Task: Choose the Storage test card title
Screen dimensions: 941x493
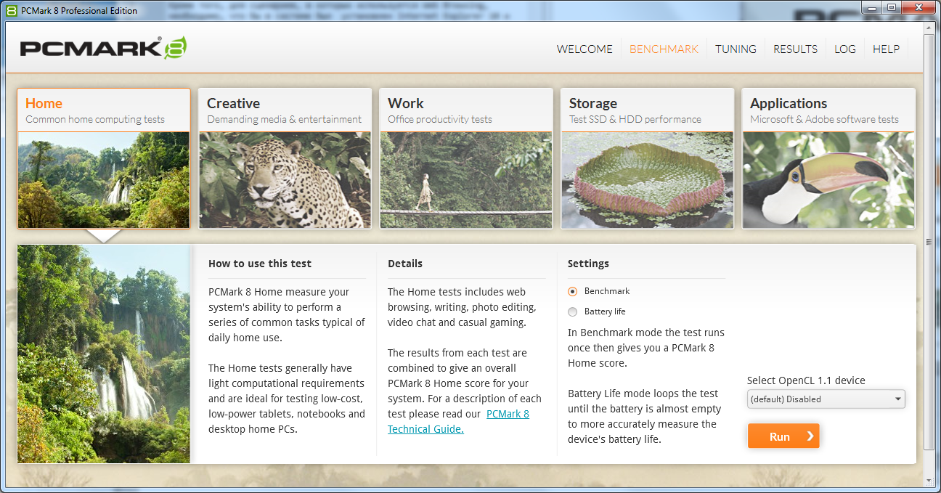Action: pyautogui.click(x=593, y=103)
